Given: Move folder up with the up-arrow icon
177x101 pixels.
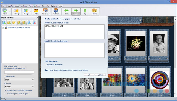Looking at the screenshot, I should (24, 22).
